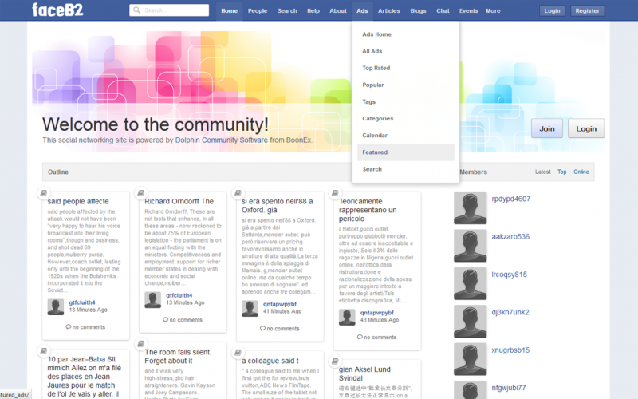The width and height of the screenshot is (638, 399).
Task: Click qntapwpybf's small avatar on Oxford post
Action: point(250,307)
